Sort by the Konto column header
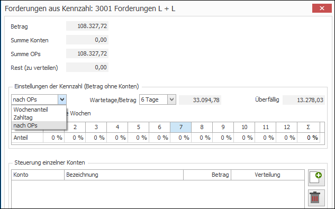The image size is (335, 209). 38,175
